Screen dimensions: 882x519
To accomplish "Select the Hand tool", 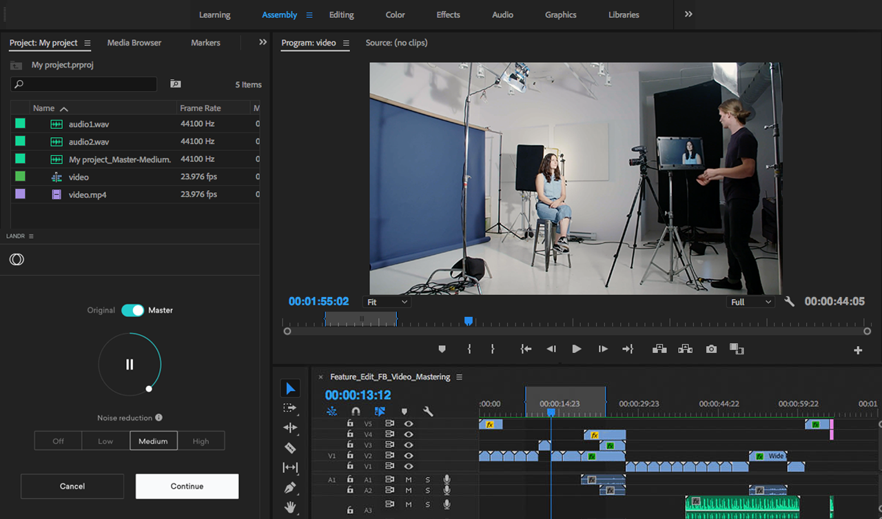I will pyautogui.click(x=290, y=508).
